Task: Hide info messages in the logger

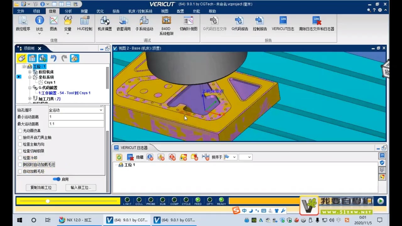Action: tap(150, 157)
